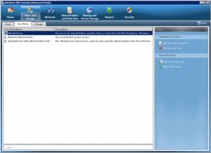Click the Add a new user role icon
The width and height of the screenshot is (211, 153).
click(160, 62)
